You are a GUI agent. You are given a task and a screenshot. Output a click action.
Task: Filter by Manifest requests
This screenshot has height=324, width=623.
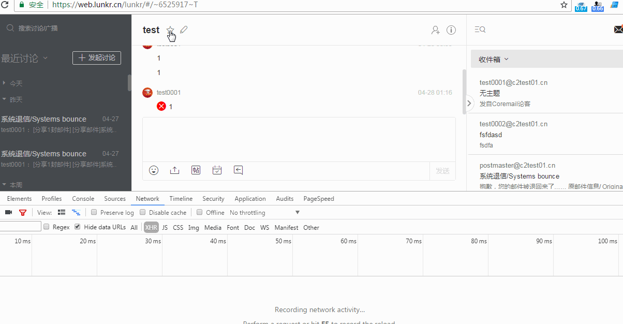click(x=286, y=228)
